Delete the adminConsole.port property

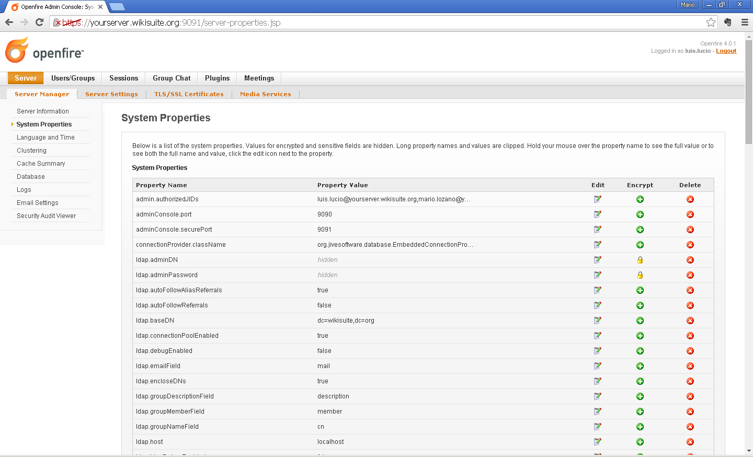(690, 214)
